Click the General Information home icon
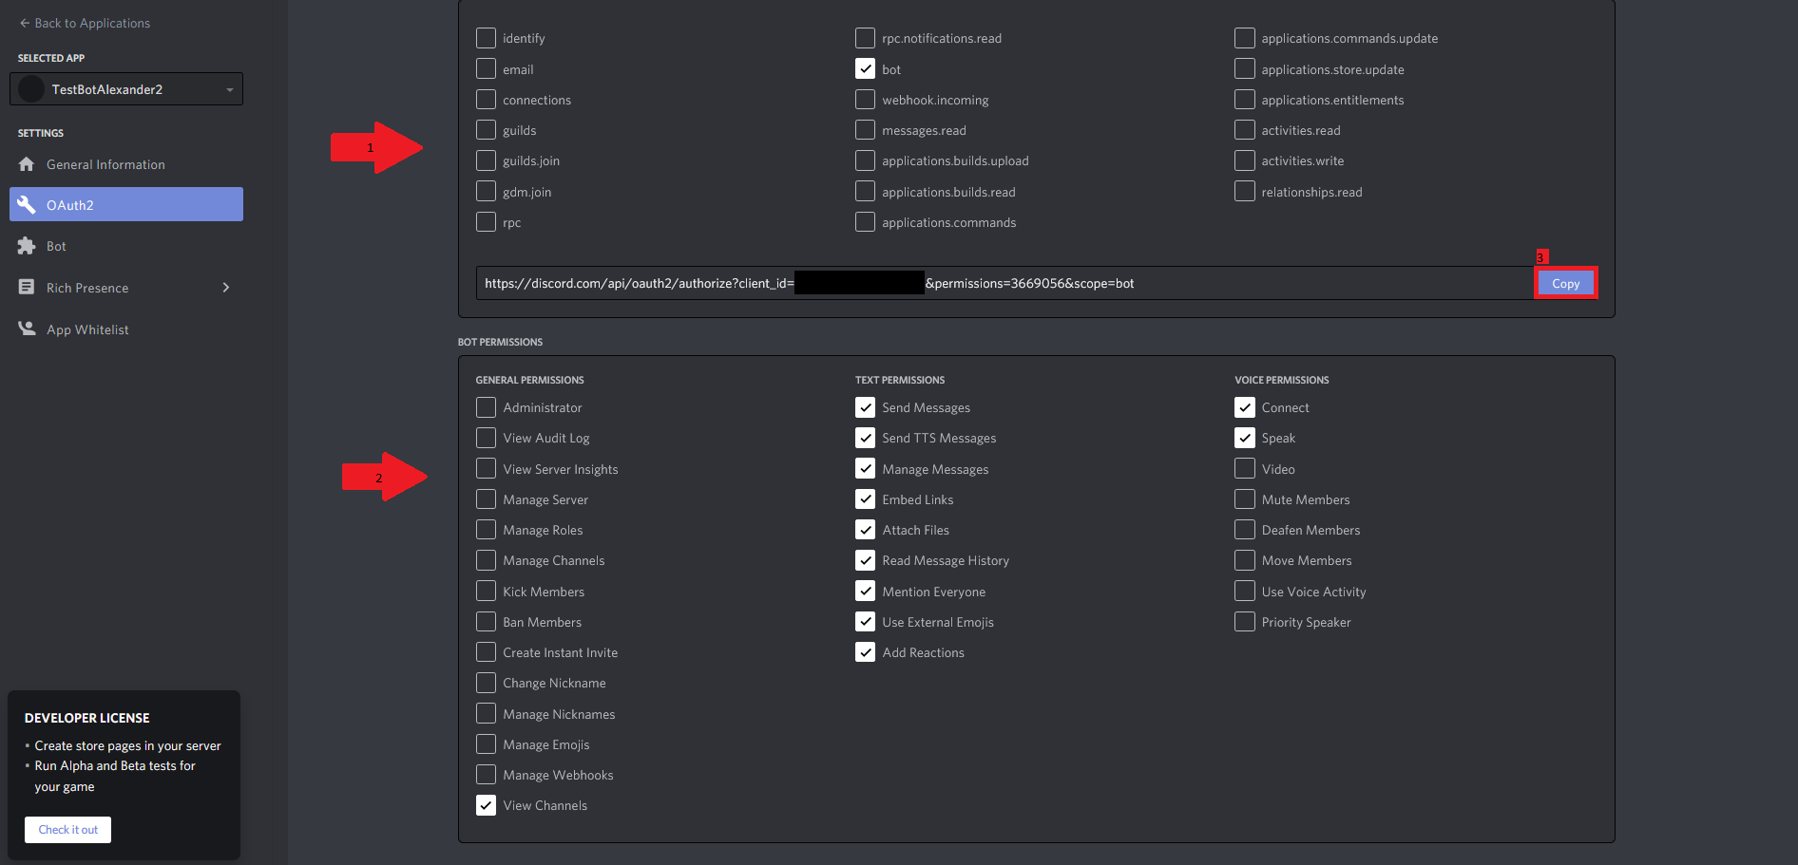 pos(27,164)
